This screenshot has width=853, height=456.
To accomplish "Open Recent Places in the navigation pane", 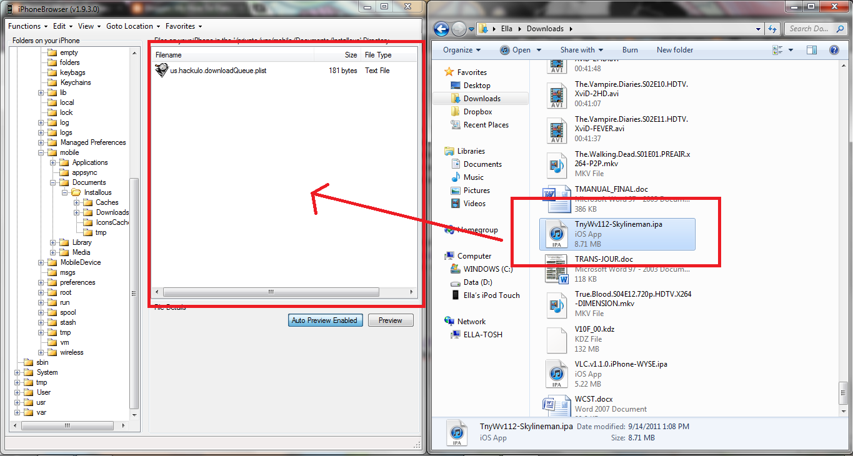I will (486, 125).
